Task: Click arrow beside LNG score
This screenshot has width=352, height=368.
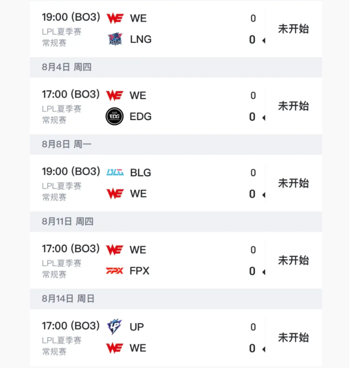Action: pyautogui.click(x=264, y=41)
